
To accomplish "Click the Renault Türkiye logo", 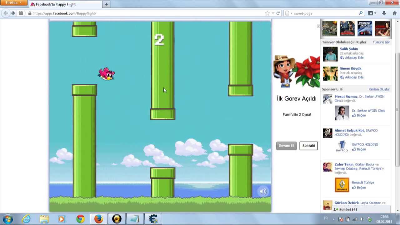I will (x=342, y=185).
